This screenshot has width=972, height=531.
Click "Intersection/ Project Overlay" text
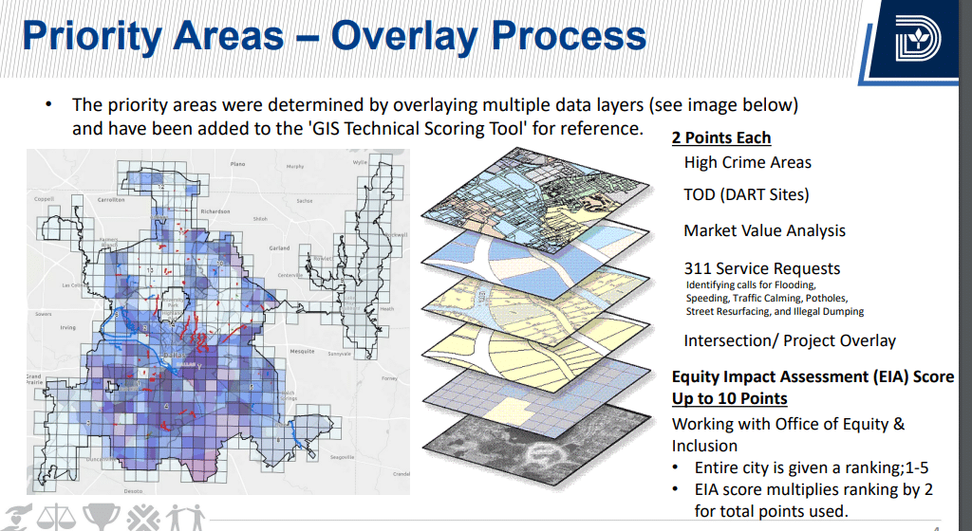pyautogui.click(x=790, y=340)
